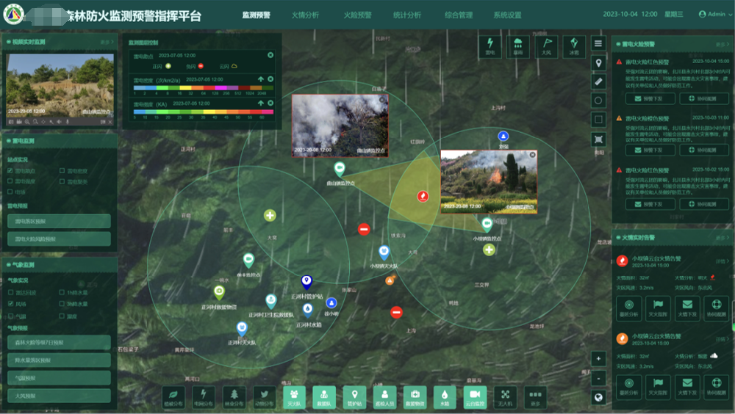Click the 大风 strong wind icon
The height and width of the screenshot is (414, 735).
pos(546,46)
